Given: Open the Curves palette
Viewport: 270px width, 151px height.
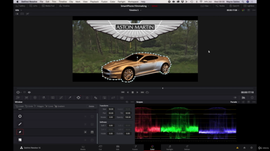Looking at the screenshot, I should (x=61, y=98).
